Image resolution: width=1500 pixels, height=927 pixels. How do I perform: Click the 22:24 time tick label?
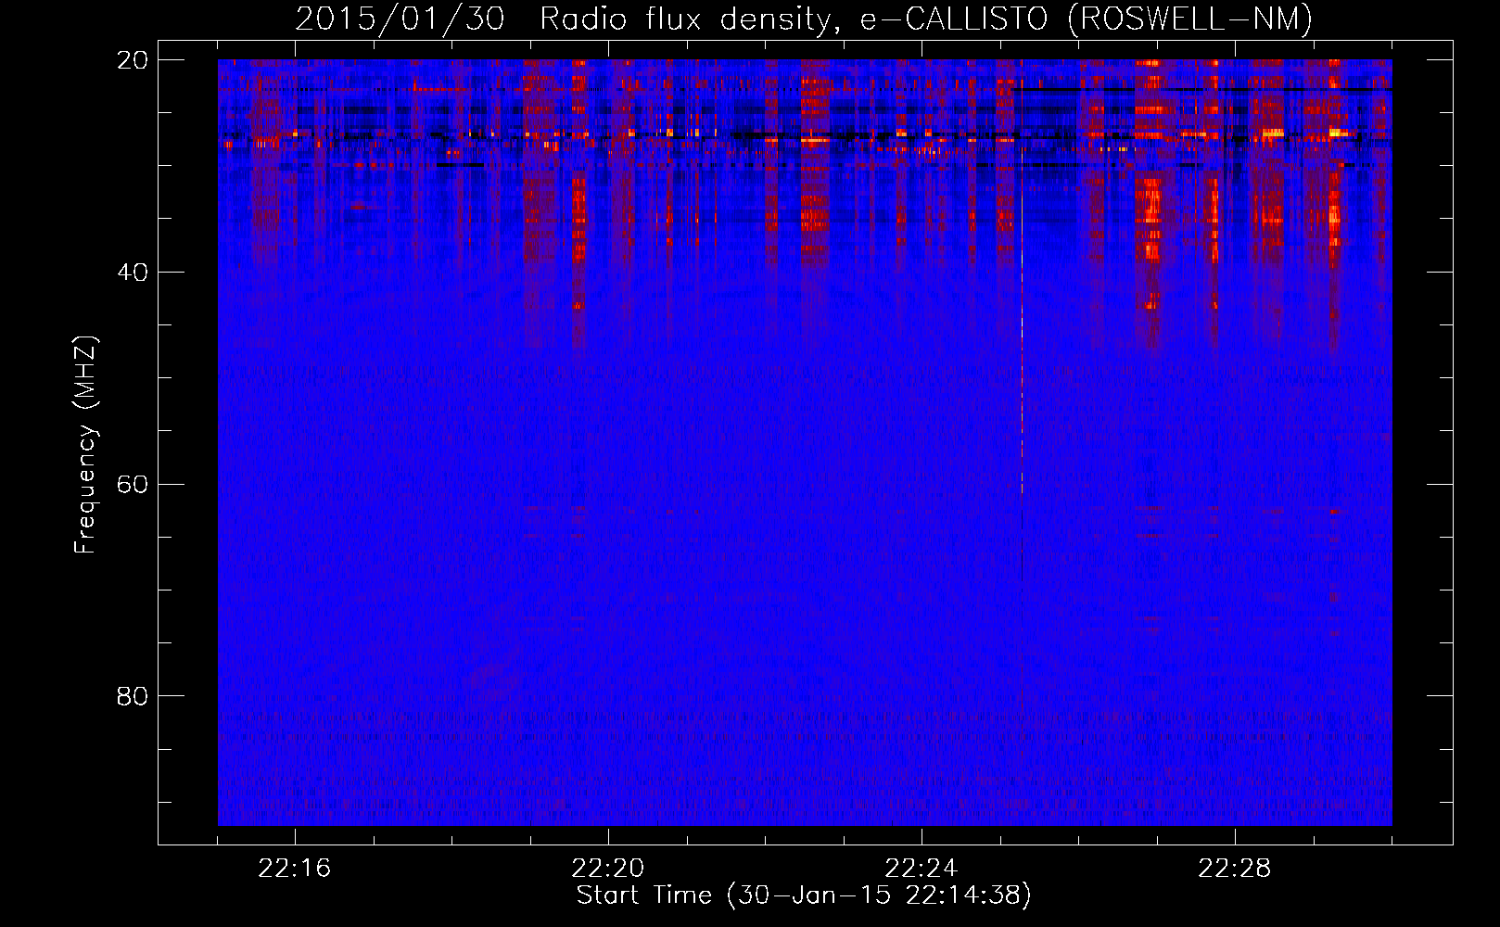(x=922, y=869)
